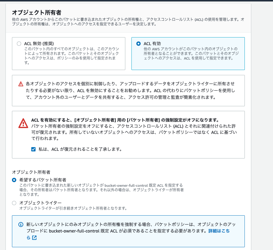
Task: Click the オブジェクト所有者 panel heading
Action: coord(36,13)
